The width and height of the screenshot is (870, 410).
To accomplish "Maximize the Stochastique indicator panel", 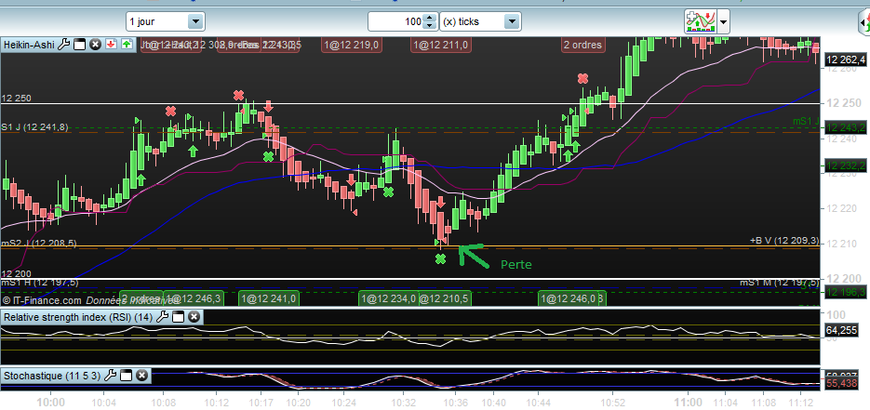I will click(126, 376).
